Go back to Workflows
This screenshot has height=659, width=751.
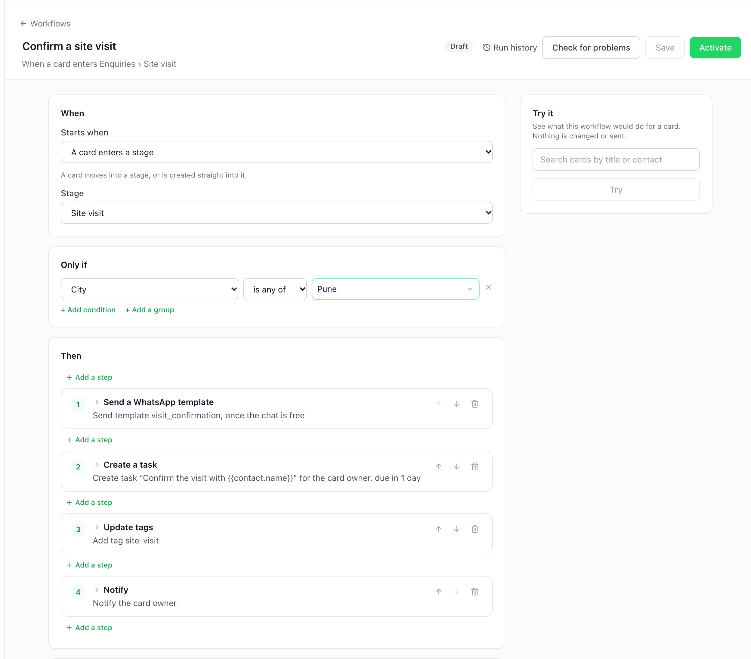click(45, 23)
